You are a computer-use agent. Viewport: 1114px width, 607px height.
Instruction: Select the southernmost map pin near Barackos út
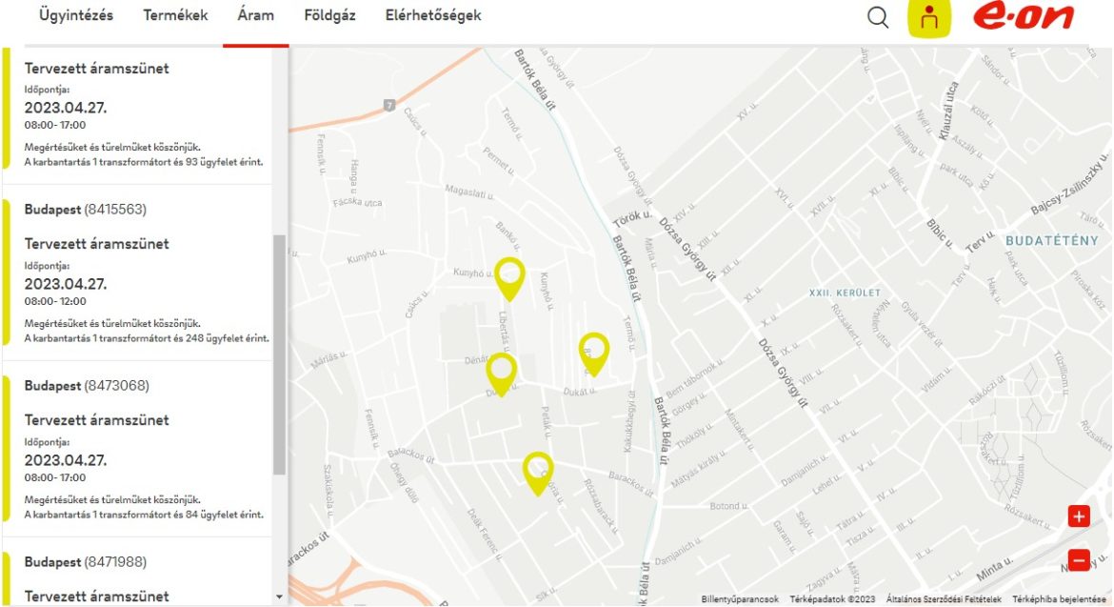pos(538,471)
